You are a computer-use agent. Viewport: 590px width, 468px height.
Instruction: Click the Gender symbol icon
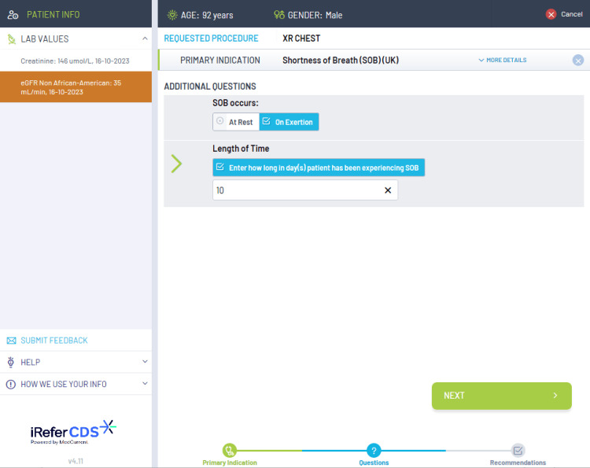pos(279,15)
